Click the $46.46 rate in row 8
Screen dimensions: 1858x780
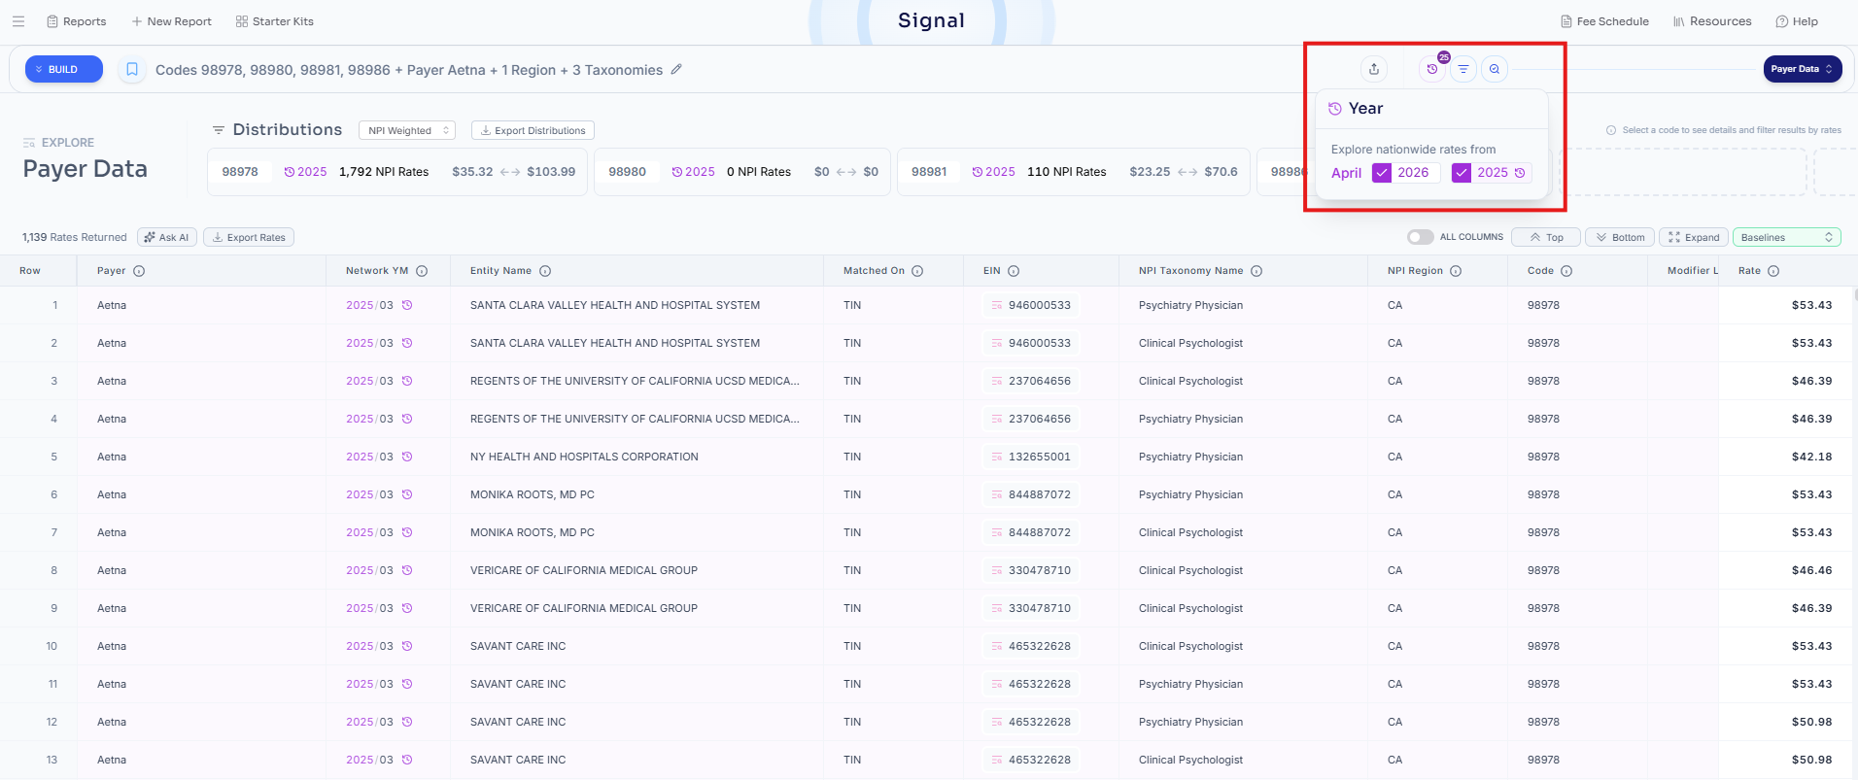1811,570
